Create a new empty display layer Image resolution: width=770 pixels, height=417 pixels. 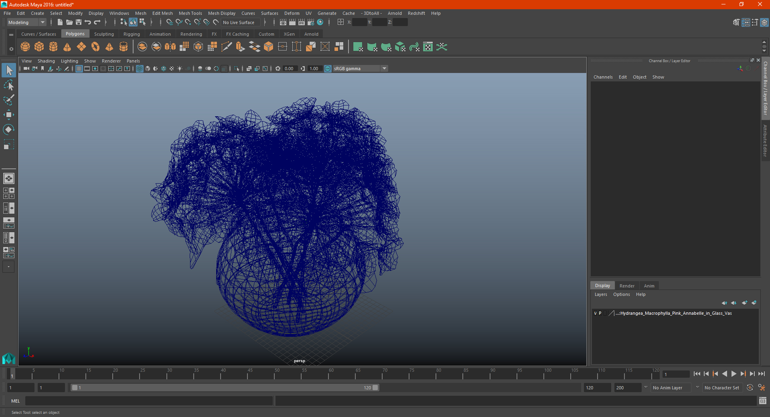[745, 303]
